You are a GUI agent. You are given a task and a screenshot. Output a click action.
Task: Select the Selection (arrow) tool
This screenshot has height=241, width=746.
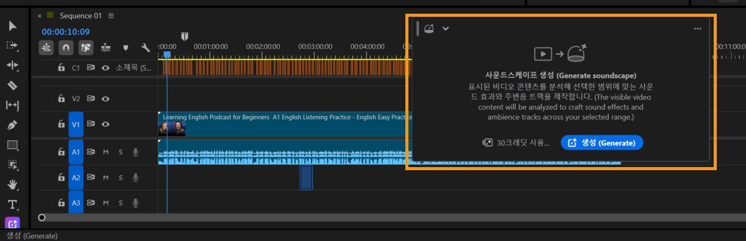12,25
